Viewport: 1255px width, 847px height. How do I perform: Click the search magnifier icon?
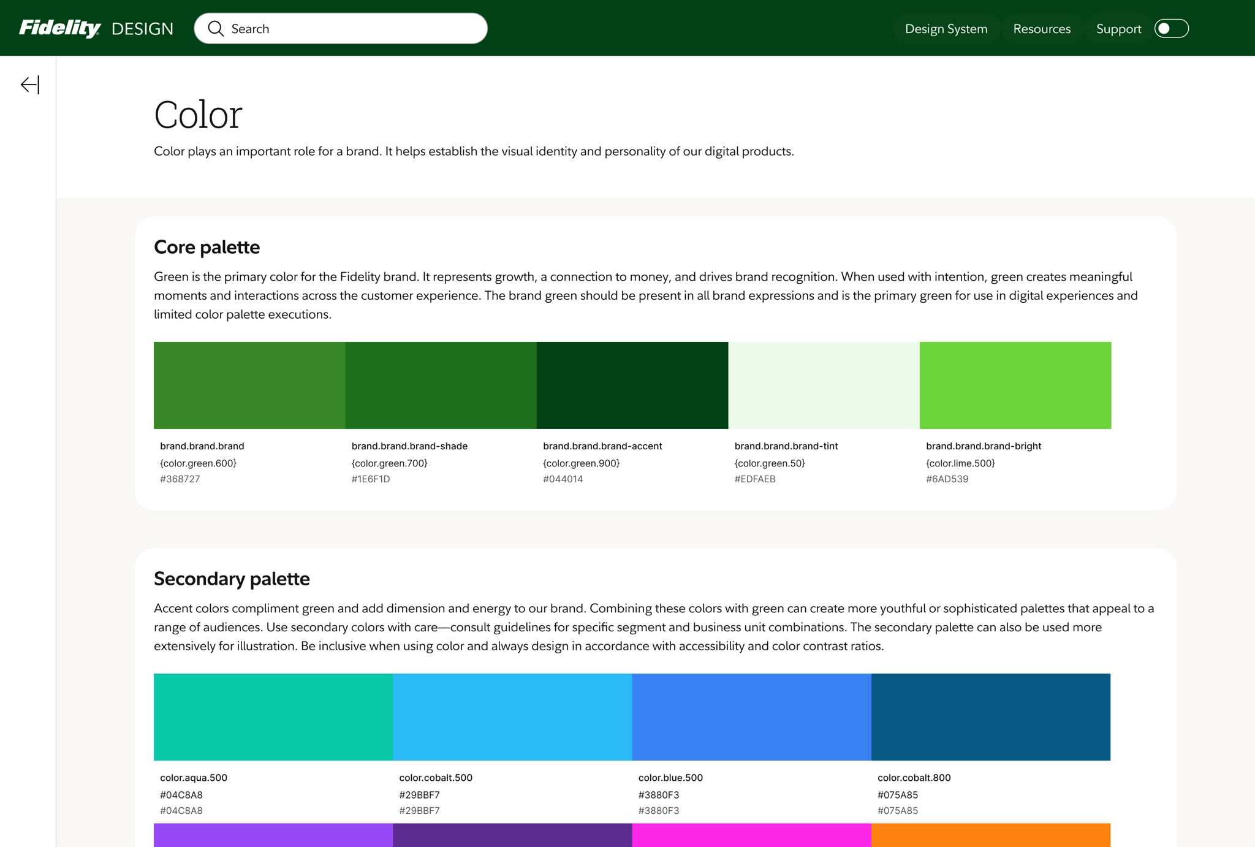pos(216,29)
